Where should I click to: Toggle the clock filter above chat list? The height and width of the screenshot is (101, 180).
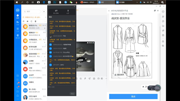pyautogui.click(x=31, y=21)
